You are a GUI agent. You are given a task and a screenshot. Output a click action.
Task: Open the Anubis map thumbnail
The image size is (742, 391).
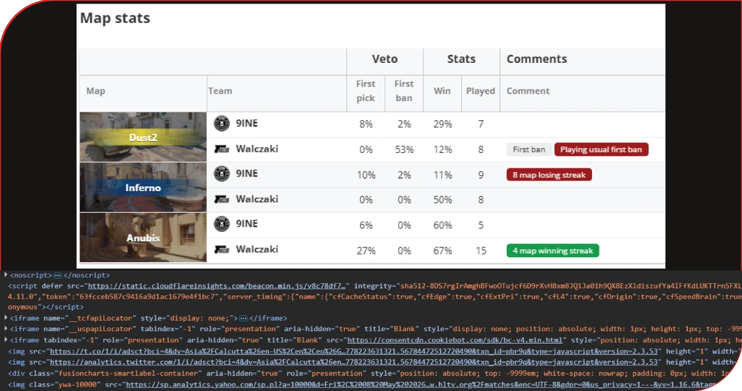coord(143,237)
